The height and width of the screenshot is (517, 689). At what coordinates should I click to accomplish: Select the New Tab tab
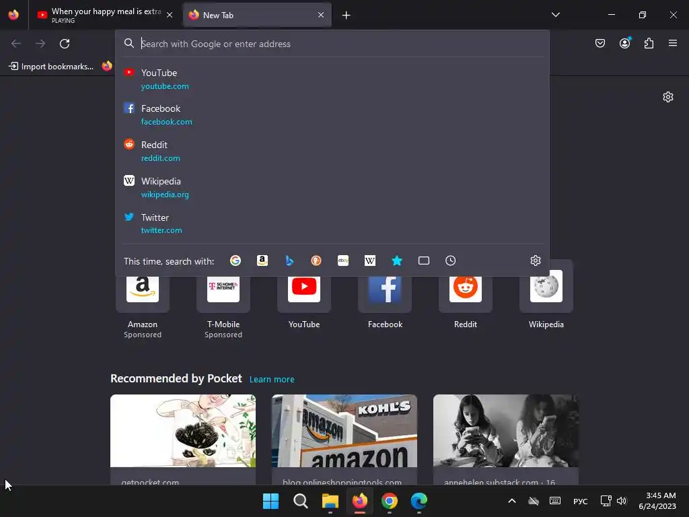tap(257, 15)
